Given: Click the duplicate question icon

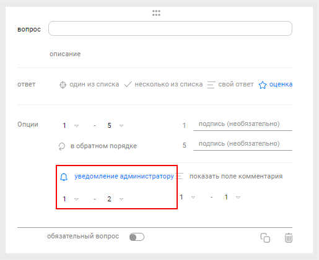Looking at the screenshot, I should coord(265,238).
